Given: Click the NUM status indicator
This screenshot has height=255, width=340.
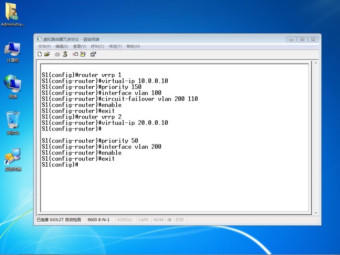Looking at the screenshot, I should [x=158, y=220].
